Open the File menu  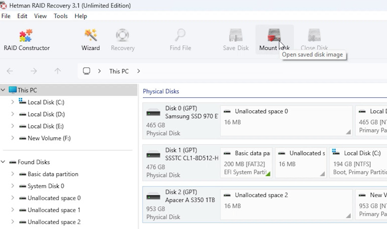[6, 16]
